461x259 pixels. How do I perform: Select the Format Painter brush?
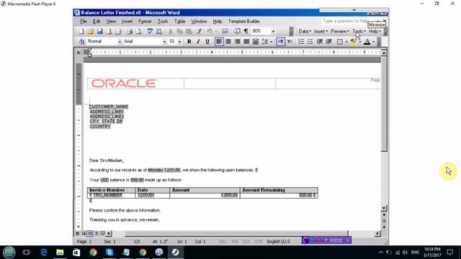(x=199, y=31)
